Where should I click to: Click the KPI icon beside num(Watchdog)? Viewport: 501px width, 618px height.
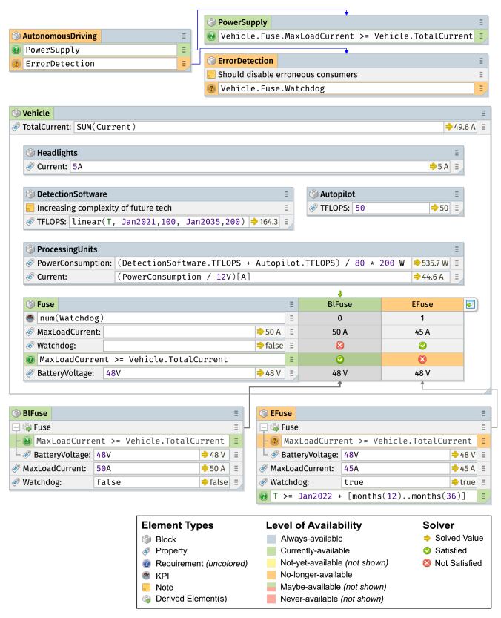tap(30, 318)
